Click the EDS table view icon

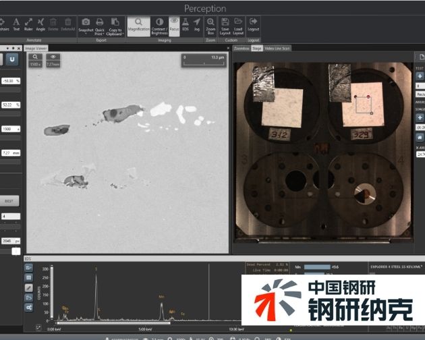pyautogui.click(x=29, y=278)
